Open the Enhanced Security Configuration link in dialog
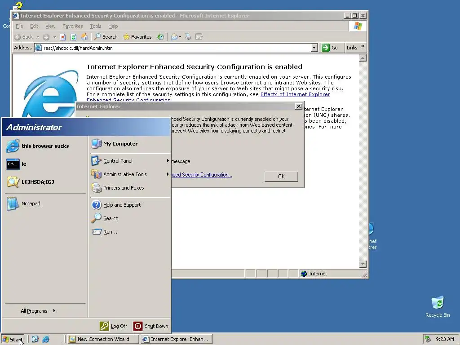Viewport: 460px width, 345px height. pyautogui.click(x=202, y=175)
